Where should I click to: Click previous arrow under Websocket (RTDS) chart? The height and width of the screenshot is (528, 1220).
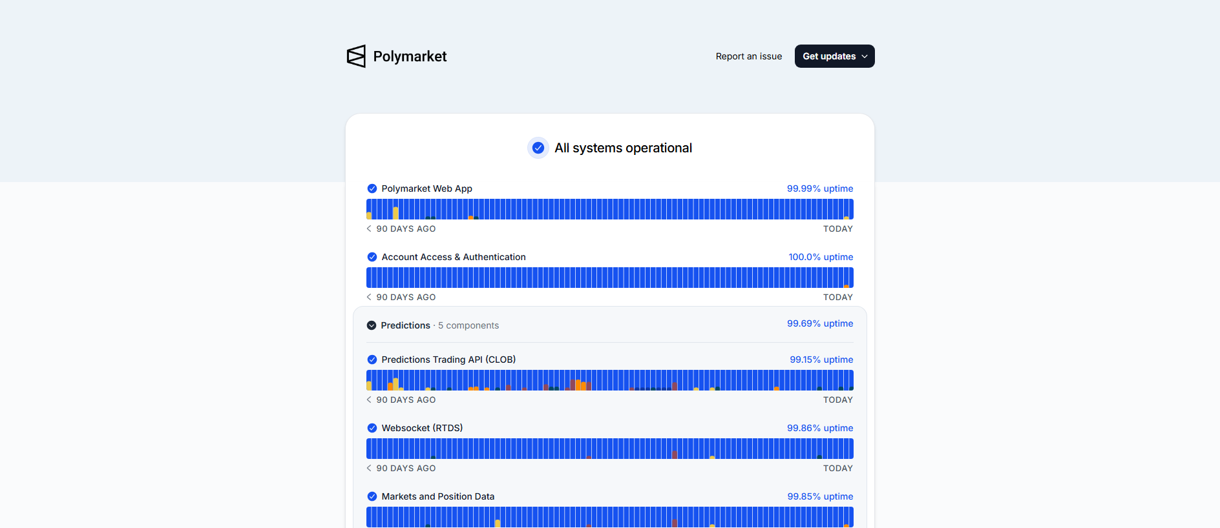click(x=369, y=468)
